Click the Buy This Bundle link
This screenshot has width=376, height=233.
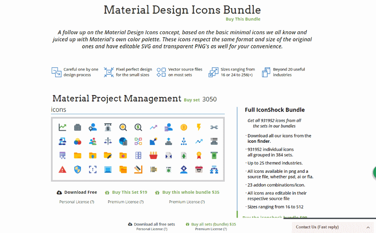coord(243,19)
